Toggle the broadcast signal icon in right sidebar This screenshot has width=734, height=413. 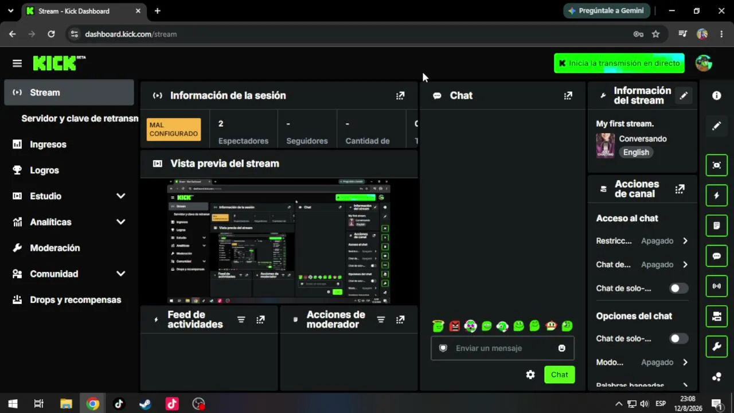point(717,286)
